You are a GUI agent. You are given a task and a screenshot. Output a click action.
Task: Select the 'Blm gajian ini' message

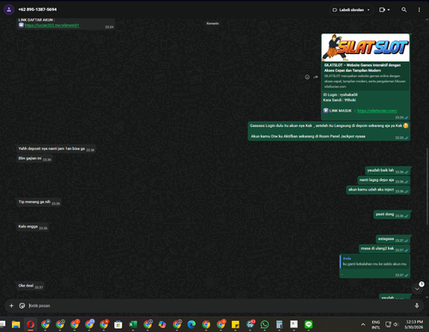[34, 159]
